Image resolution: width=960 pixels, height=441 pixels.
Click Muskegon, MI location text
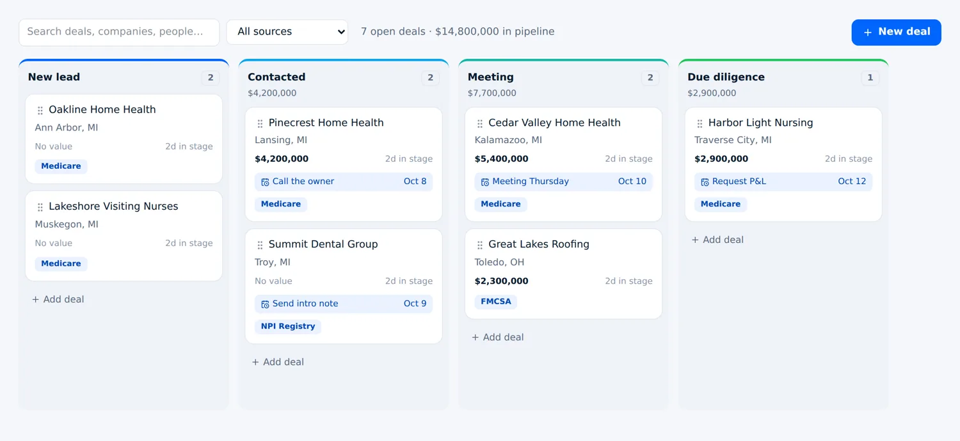[67, 224]
